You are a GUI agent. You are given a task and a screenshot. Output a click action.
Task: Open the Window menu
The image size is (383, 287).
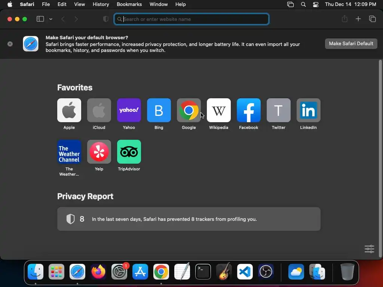coord(159,4)
